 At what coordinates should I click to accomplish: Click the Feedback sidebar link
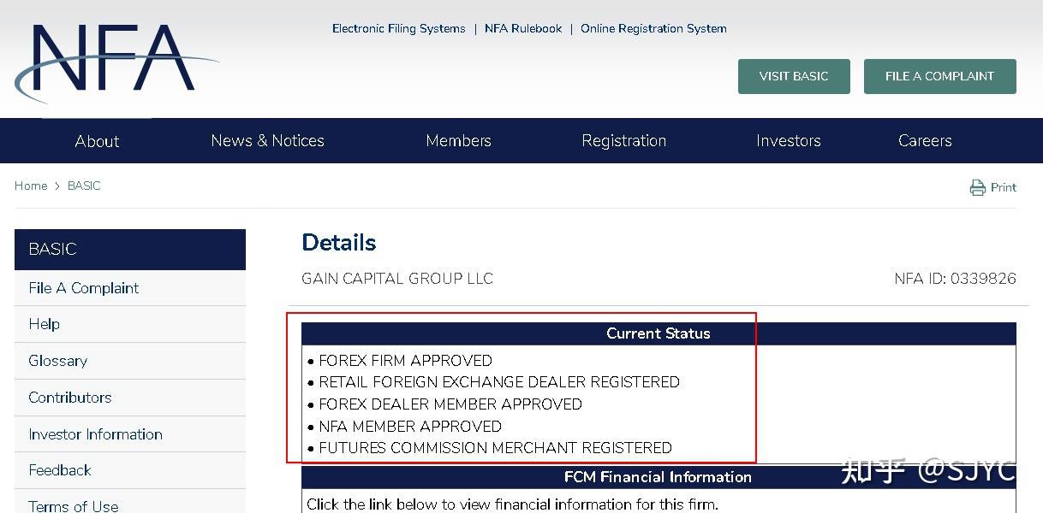(x=59, y=470)
